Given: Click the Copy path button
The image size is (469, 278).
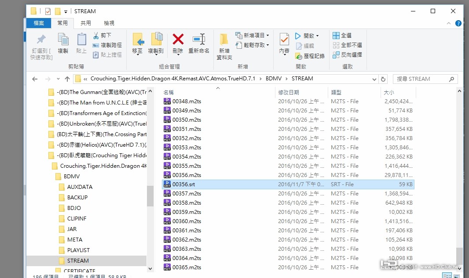Looking at the screenshot, I should 107,45.
